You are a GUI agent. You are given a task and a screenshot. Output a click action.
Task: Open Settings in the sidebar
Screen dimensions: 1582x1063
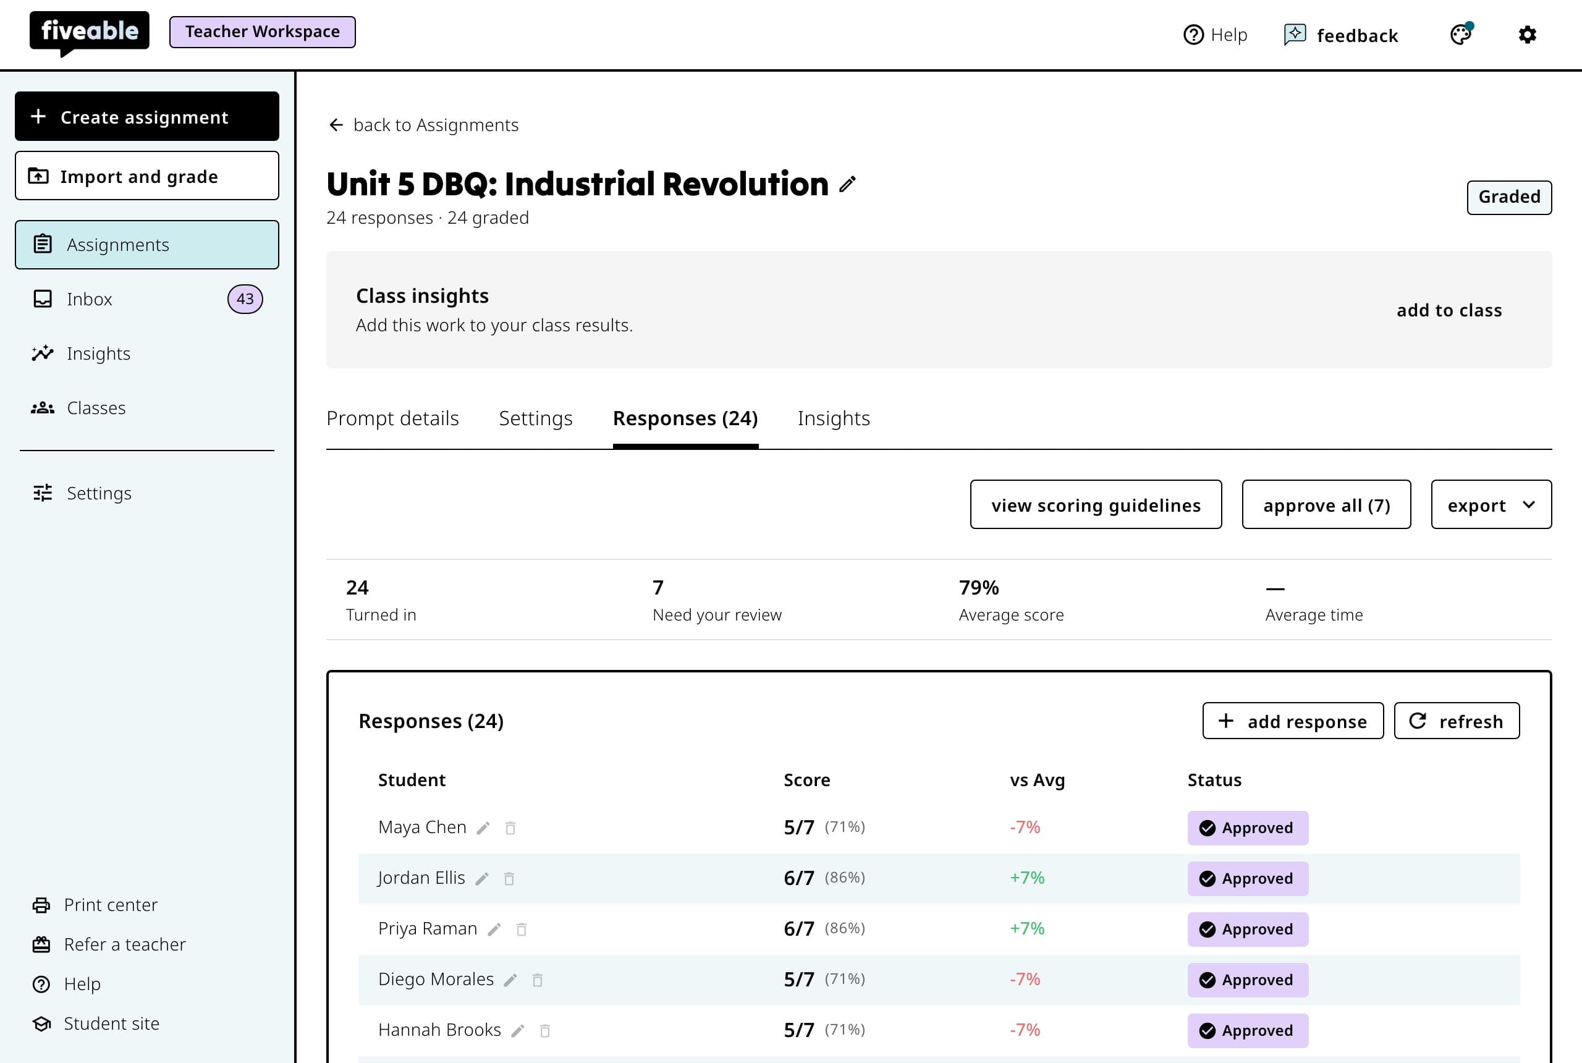point(147,493)
